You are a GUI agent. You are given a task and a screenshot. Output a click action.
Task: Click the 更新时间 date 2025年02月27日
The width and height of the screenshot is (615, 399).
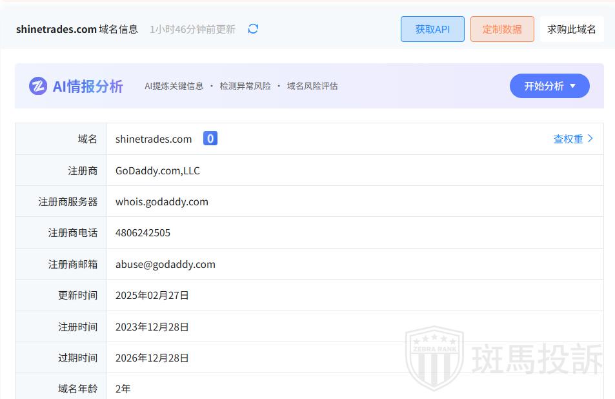coord(152,295)
